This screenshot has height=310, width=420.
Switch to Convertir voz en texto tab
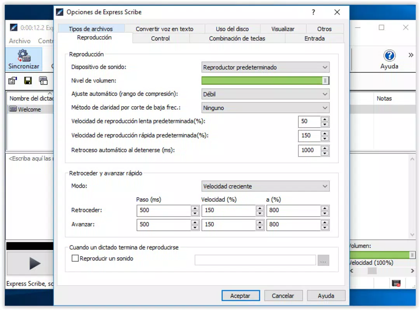164,29
